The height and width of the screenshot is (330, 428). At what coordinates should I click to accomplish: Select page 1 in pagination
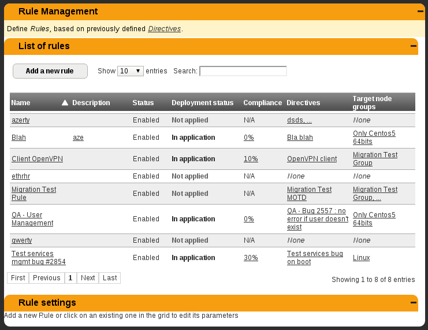point(70,278)
